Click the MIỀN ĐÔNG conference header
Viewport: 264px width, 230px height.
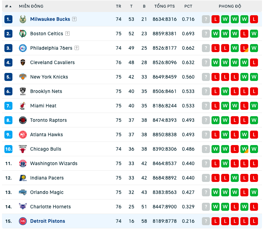[31, 6]
